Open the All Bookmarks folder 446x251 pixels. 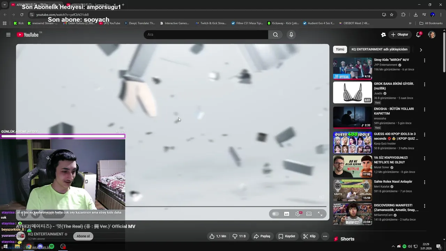[431, 23]
